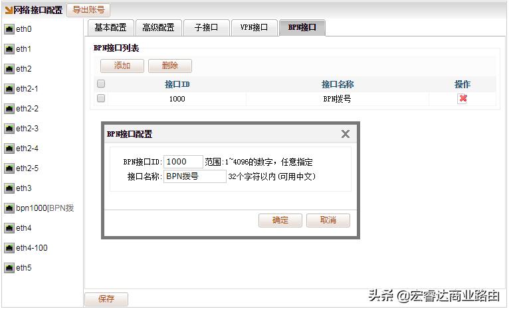The width and height of the screenshot is (509, 311).
Task: Click the eth4-100 interface icon
Action: 9,248
